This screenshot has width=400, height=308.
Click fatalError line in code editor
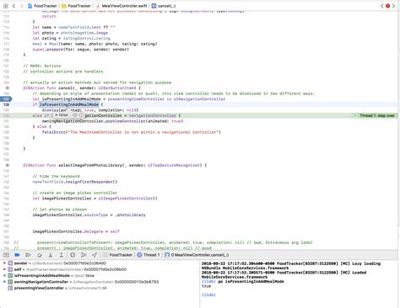pos(132,132)
